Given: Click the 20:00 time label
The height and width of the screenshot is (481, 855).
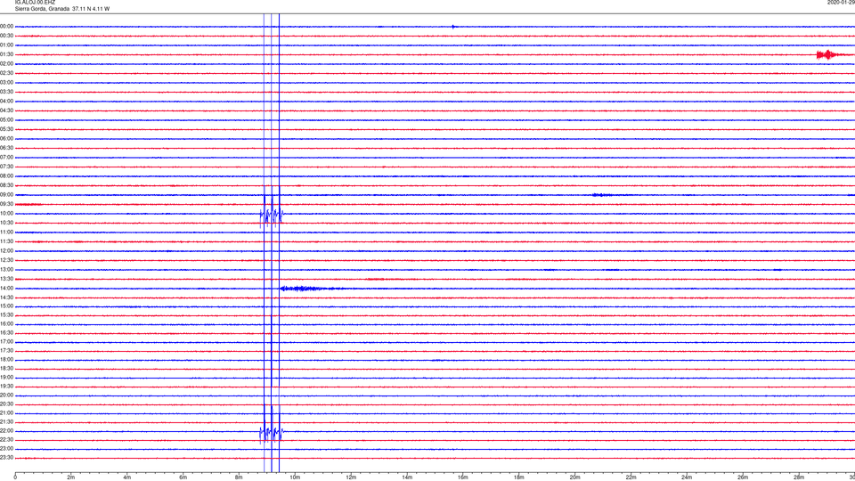Looking at the screenshot, I should [6, 395].
